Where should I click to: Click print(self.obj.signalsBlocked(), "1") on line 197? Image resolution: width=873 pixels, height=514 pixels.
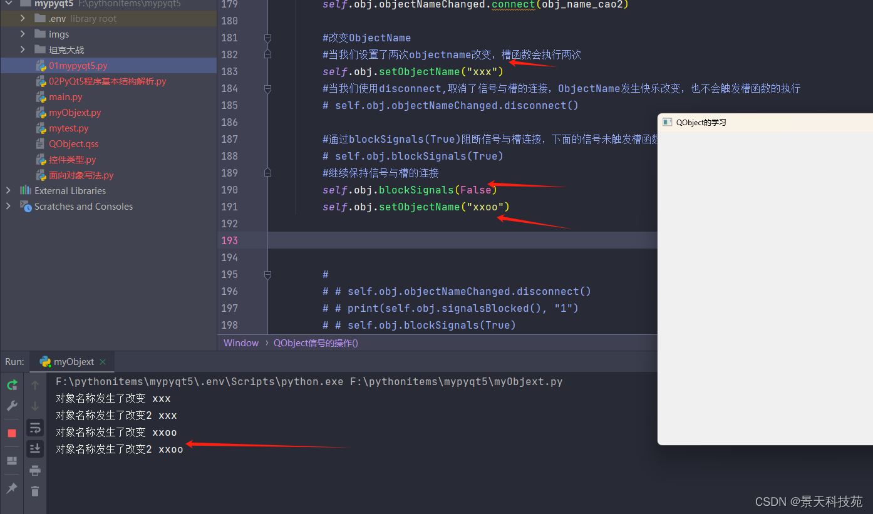point(463,308)
